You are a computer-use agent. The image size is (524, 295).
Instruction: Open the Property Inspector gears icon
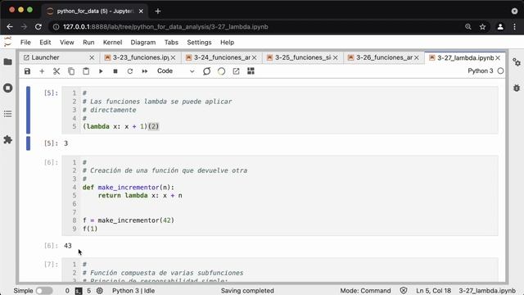517,62
